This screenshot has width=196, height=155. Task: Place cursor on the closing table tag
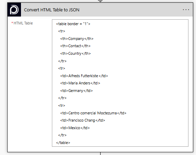[x=63, y=143]
